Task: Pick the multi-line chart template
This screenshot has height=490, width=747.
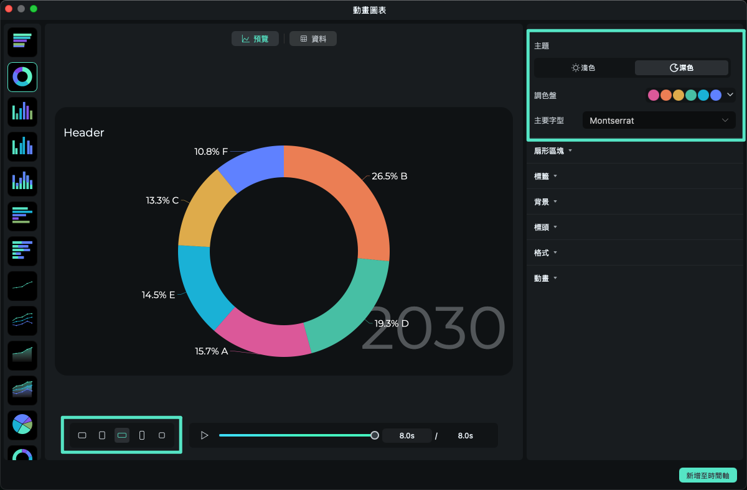Action: (22, 321)
